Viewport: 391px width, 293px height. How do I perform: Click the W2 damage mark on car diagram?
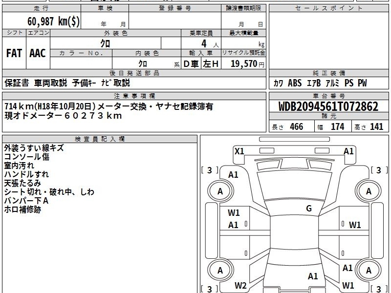coord(240,286)
